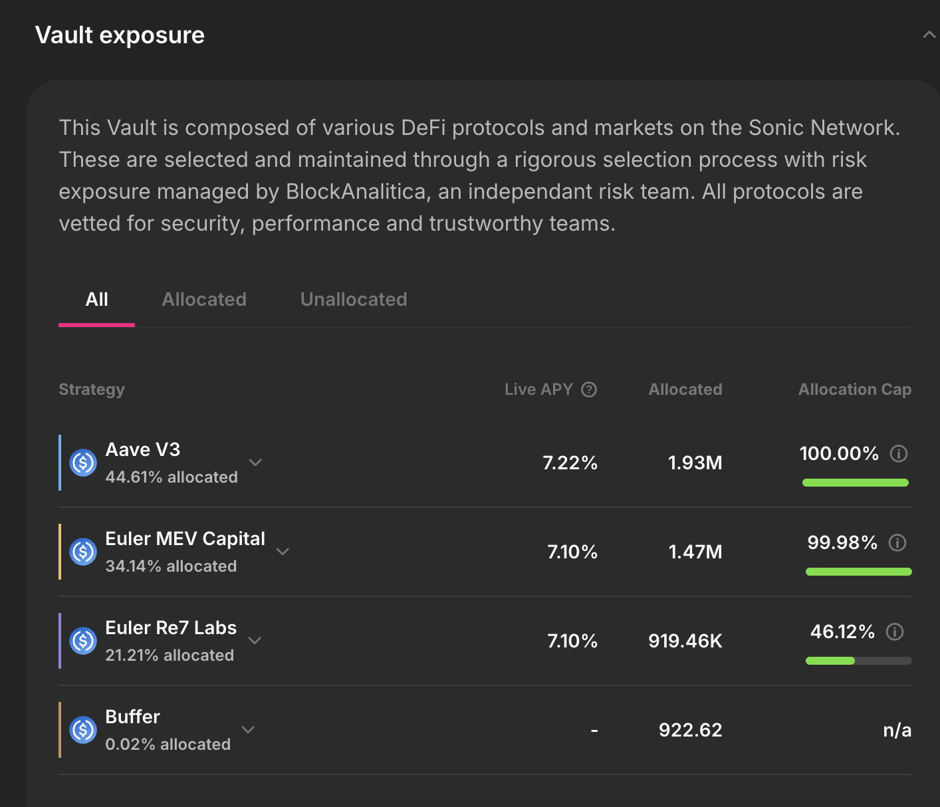The height and width of the screenshot is (807, 940).
Task: Click info icon beside 99.98% allocation cap
Action: [x=897, y=543]
